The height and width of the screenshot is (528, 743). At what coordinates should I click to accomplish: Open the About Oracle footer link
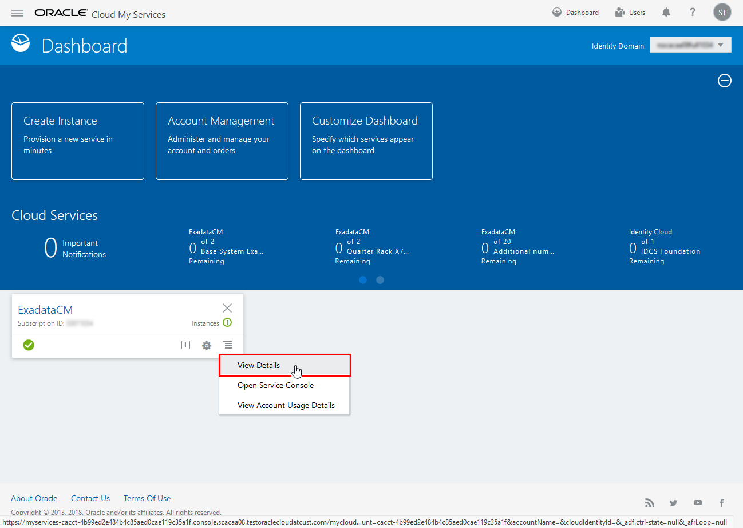pyautogui.click(x=34, y=498)
